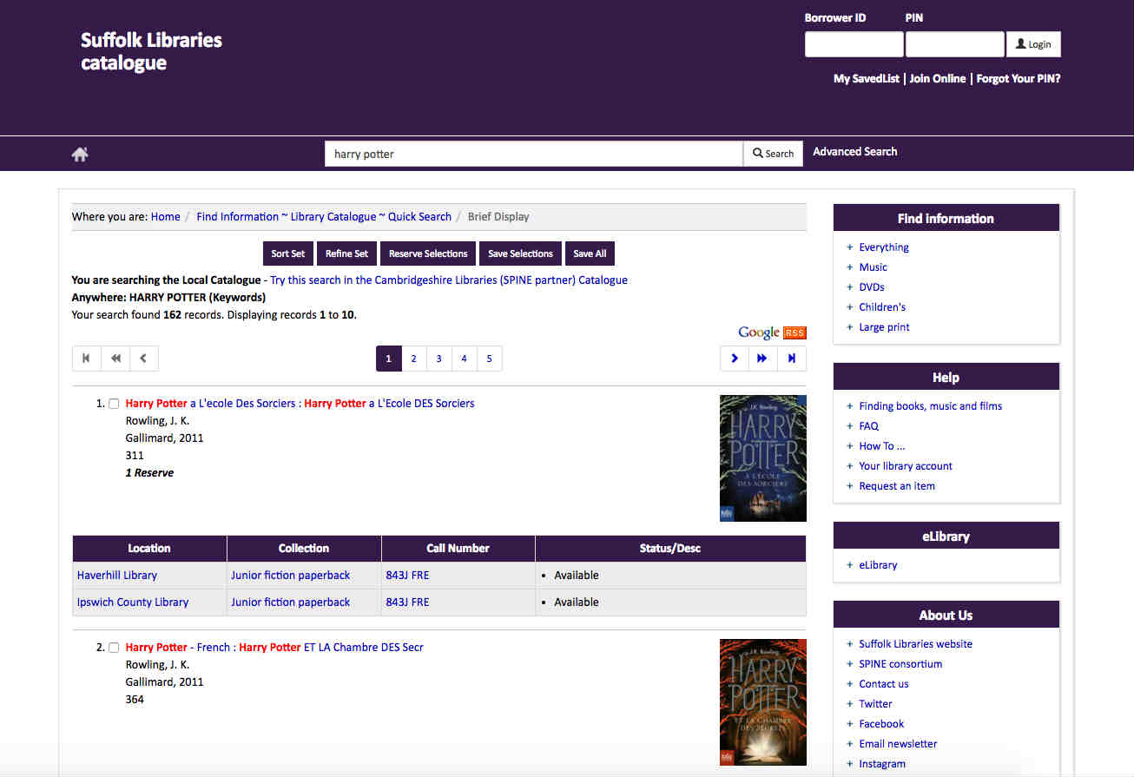Open Finding books, music and films help
Image resolution: width=1134 pixels, height=777 pixels.
pos(931,406)
